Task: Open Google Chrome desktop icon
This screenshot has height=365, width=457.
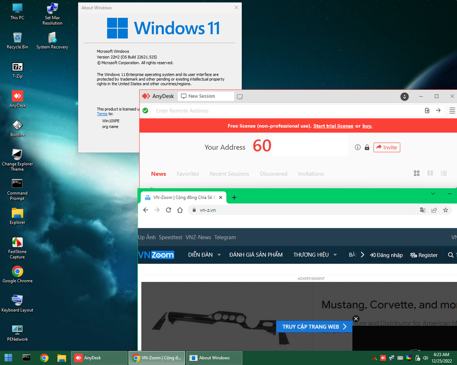Action: tap(17, 275)
